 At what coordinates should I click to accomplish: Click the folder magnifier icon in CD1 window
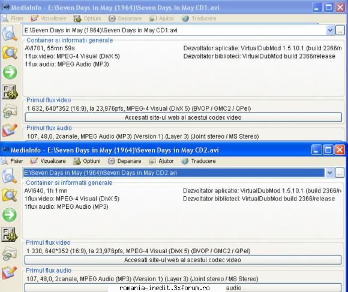pos(10,53)
